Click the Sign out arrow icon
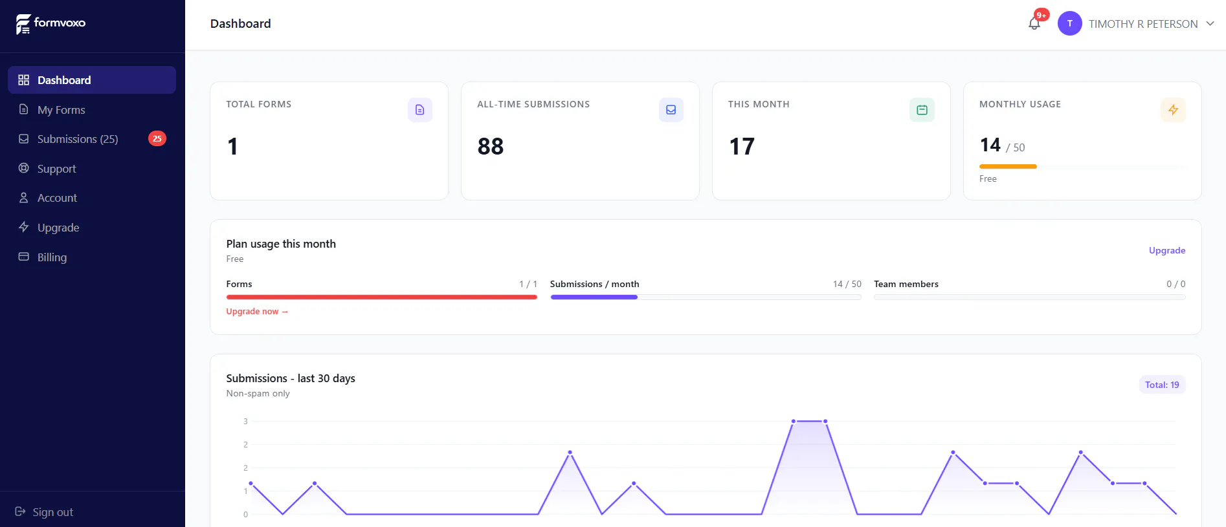The height and width of the screenshot is (527, 1226). coord(20,511)
